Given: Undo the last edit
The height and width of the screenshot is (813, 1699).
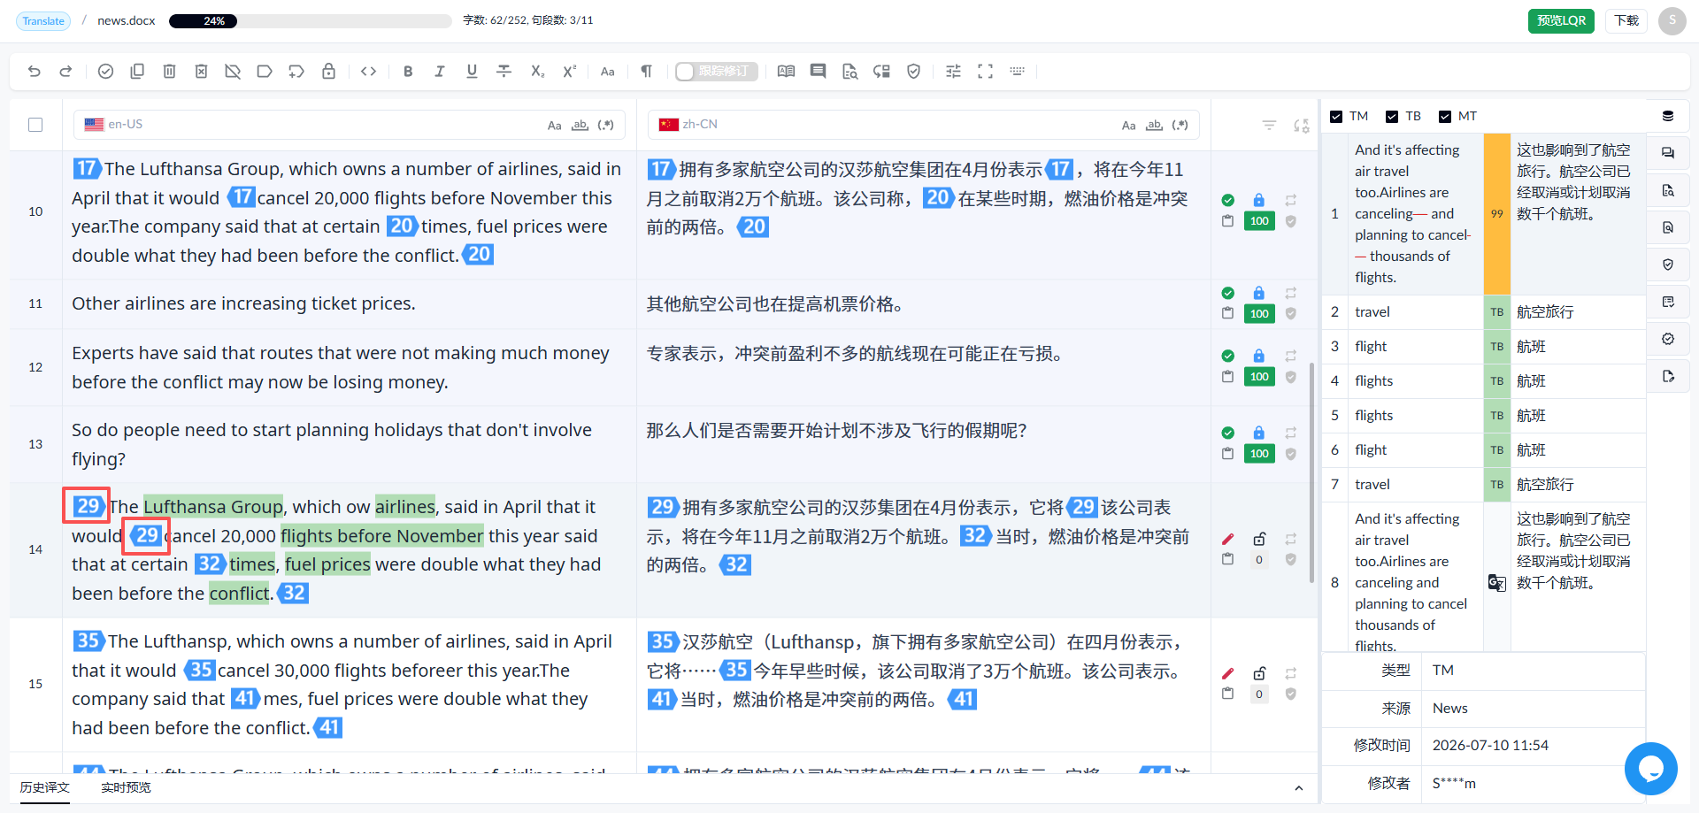Looking at the screenshot, I should click(x=35, y=72).
